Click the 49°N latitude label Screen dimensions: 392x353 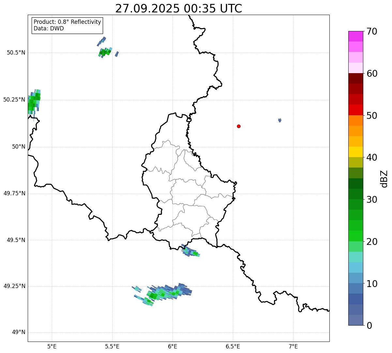point(19,332)
